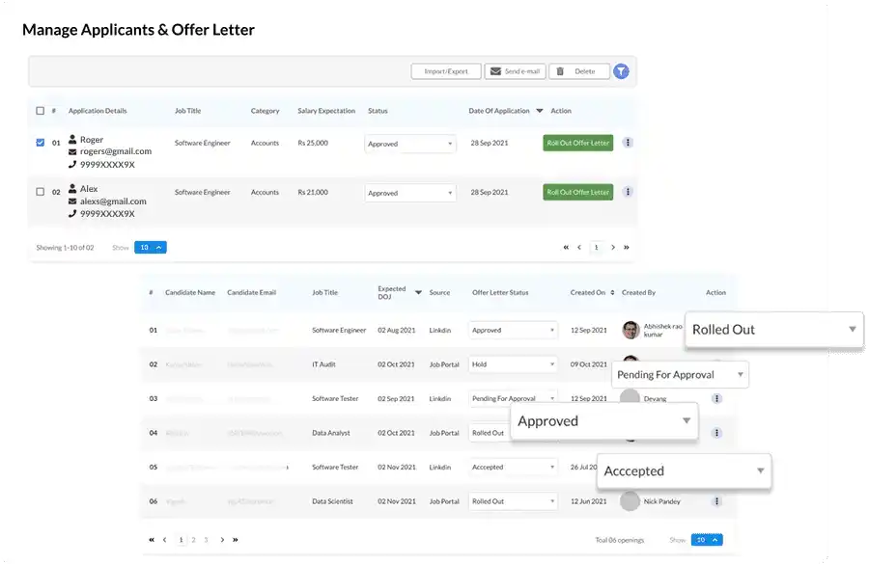Open the Status dropdown for Roger
Screen dimensions: 869x564
410,144
